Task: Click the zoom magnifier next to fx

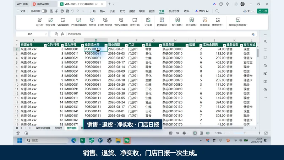Action: pyautogui.click(x=56, y=34)
